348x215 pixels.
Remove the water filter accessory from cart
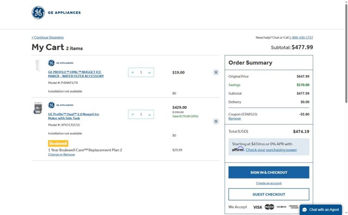[216, 72]
